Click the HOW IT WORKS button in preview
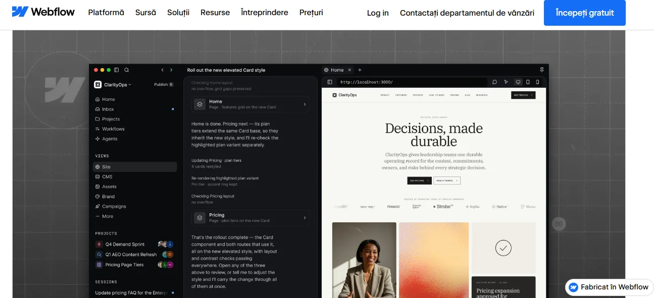 click(447, 181)
